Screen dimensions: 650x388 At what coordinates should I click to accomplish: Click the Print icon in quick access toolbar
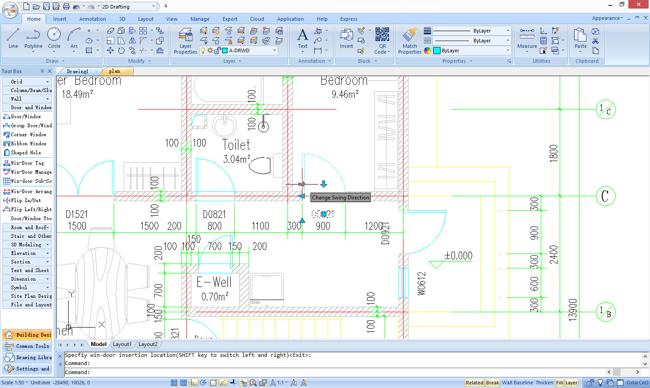[x=66, y=6]
